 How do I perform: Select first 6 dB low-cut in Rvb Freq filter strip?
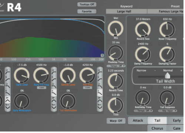click(100, 79)
